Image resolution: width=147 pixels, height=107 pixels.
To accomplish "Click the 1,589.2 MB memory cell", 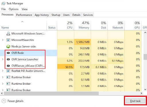I will point(82,42).
